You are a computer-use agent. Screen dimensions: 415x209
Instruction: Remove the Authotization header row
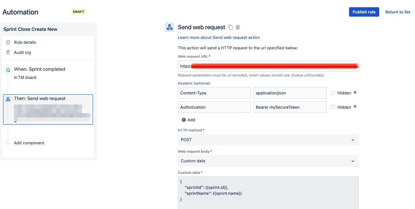tap(355, 107)
